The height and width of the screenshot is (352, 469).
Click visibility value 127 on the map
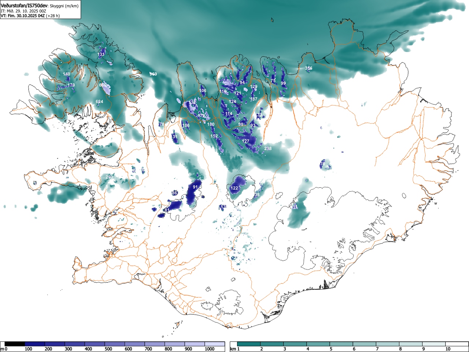245,141
